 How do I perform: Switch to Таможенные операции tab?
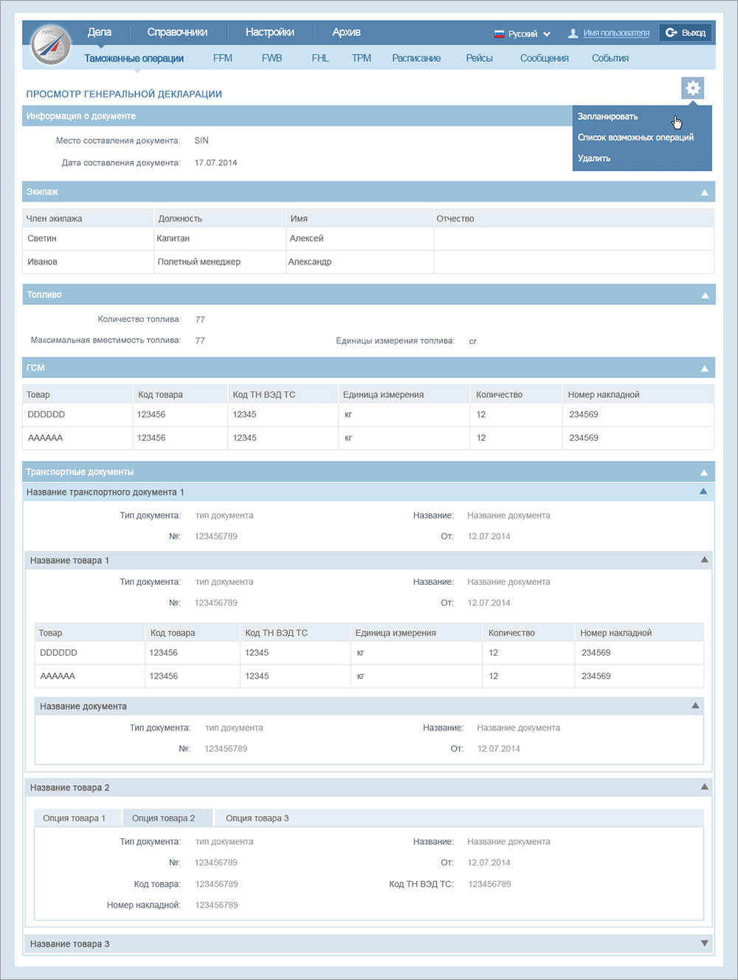[134, 58]
